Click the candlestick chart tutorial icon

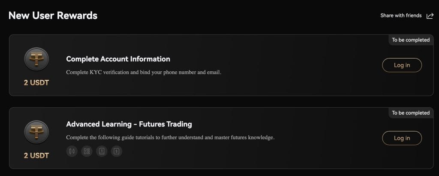pos(72,151)
